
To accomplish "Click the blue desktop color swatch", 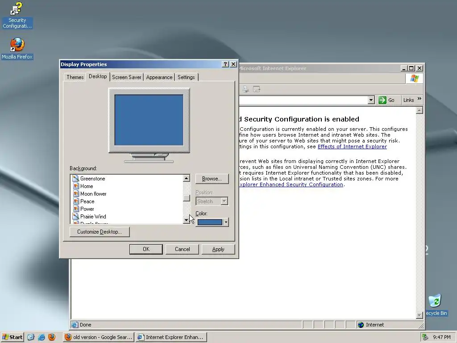I will point(210,222).
